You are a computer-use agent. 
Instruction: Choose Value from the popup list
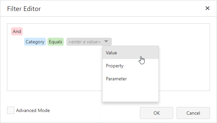pos(131,53)
